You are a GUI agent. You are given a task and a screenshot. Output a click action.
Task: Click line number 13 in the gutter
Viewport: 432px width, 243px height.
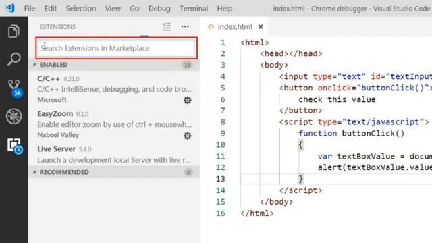tap(221, 179)
